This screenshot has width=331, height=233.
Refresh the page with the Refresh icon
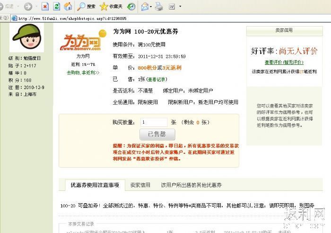pyautogui.click(x=56, y=6)
